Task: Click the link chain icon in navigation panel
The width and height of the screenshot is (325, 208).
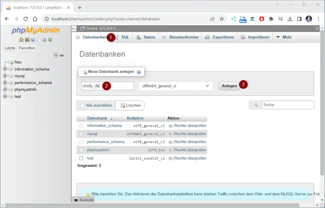Action: [62, 55]
